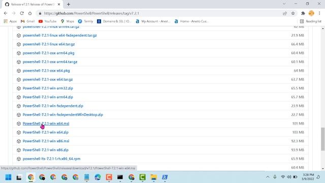Click package icon beside linux-x64.tar.gz
The width and height of the screenshot is (325, 183).
tap(19, 44)
